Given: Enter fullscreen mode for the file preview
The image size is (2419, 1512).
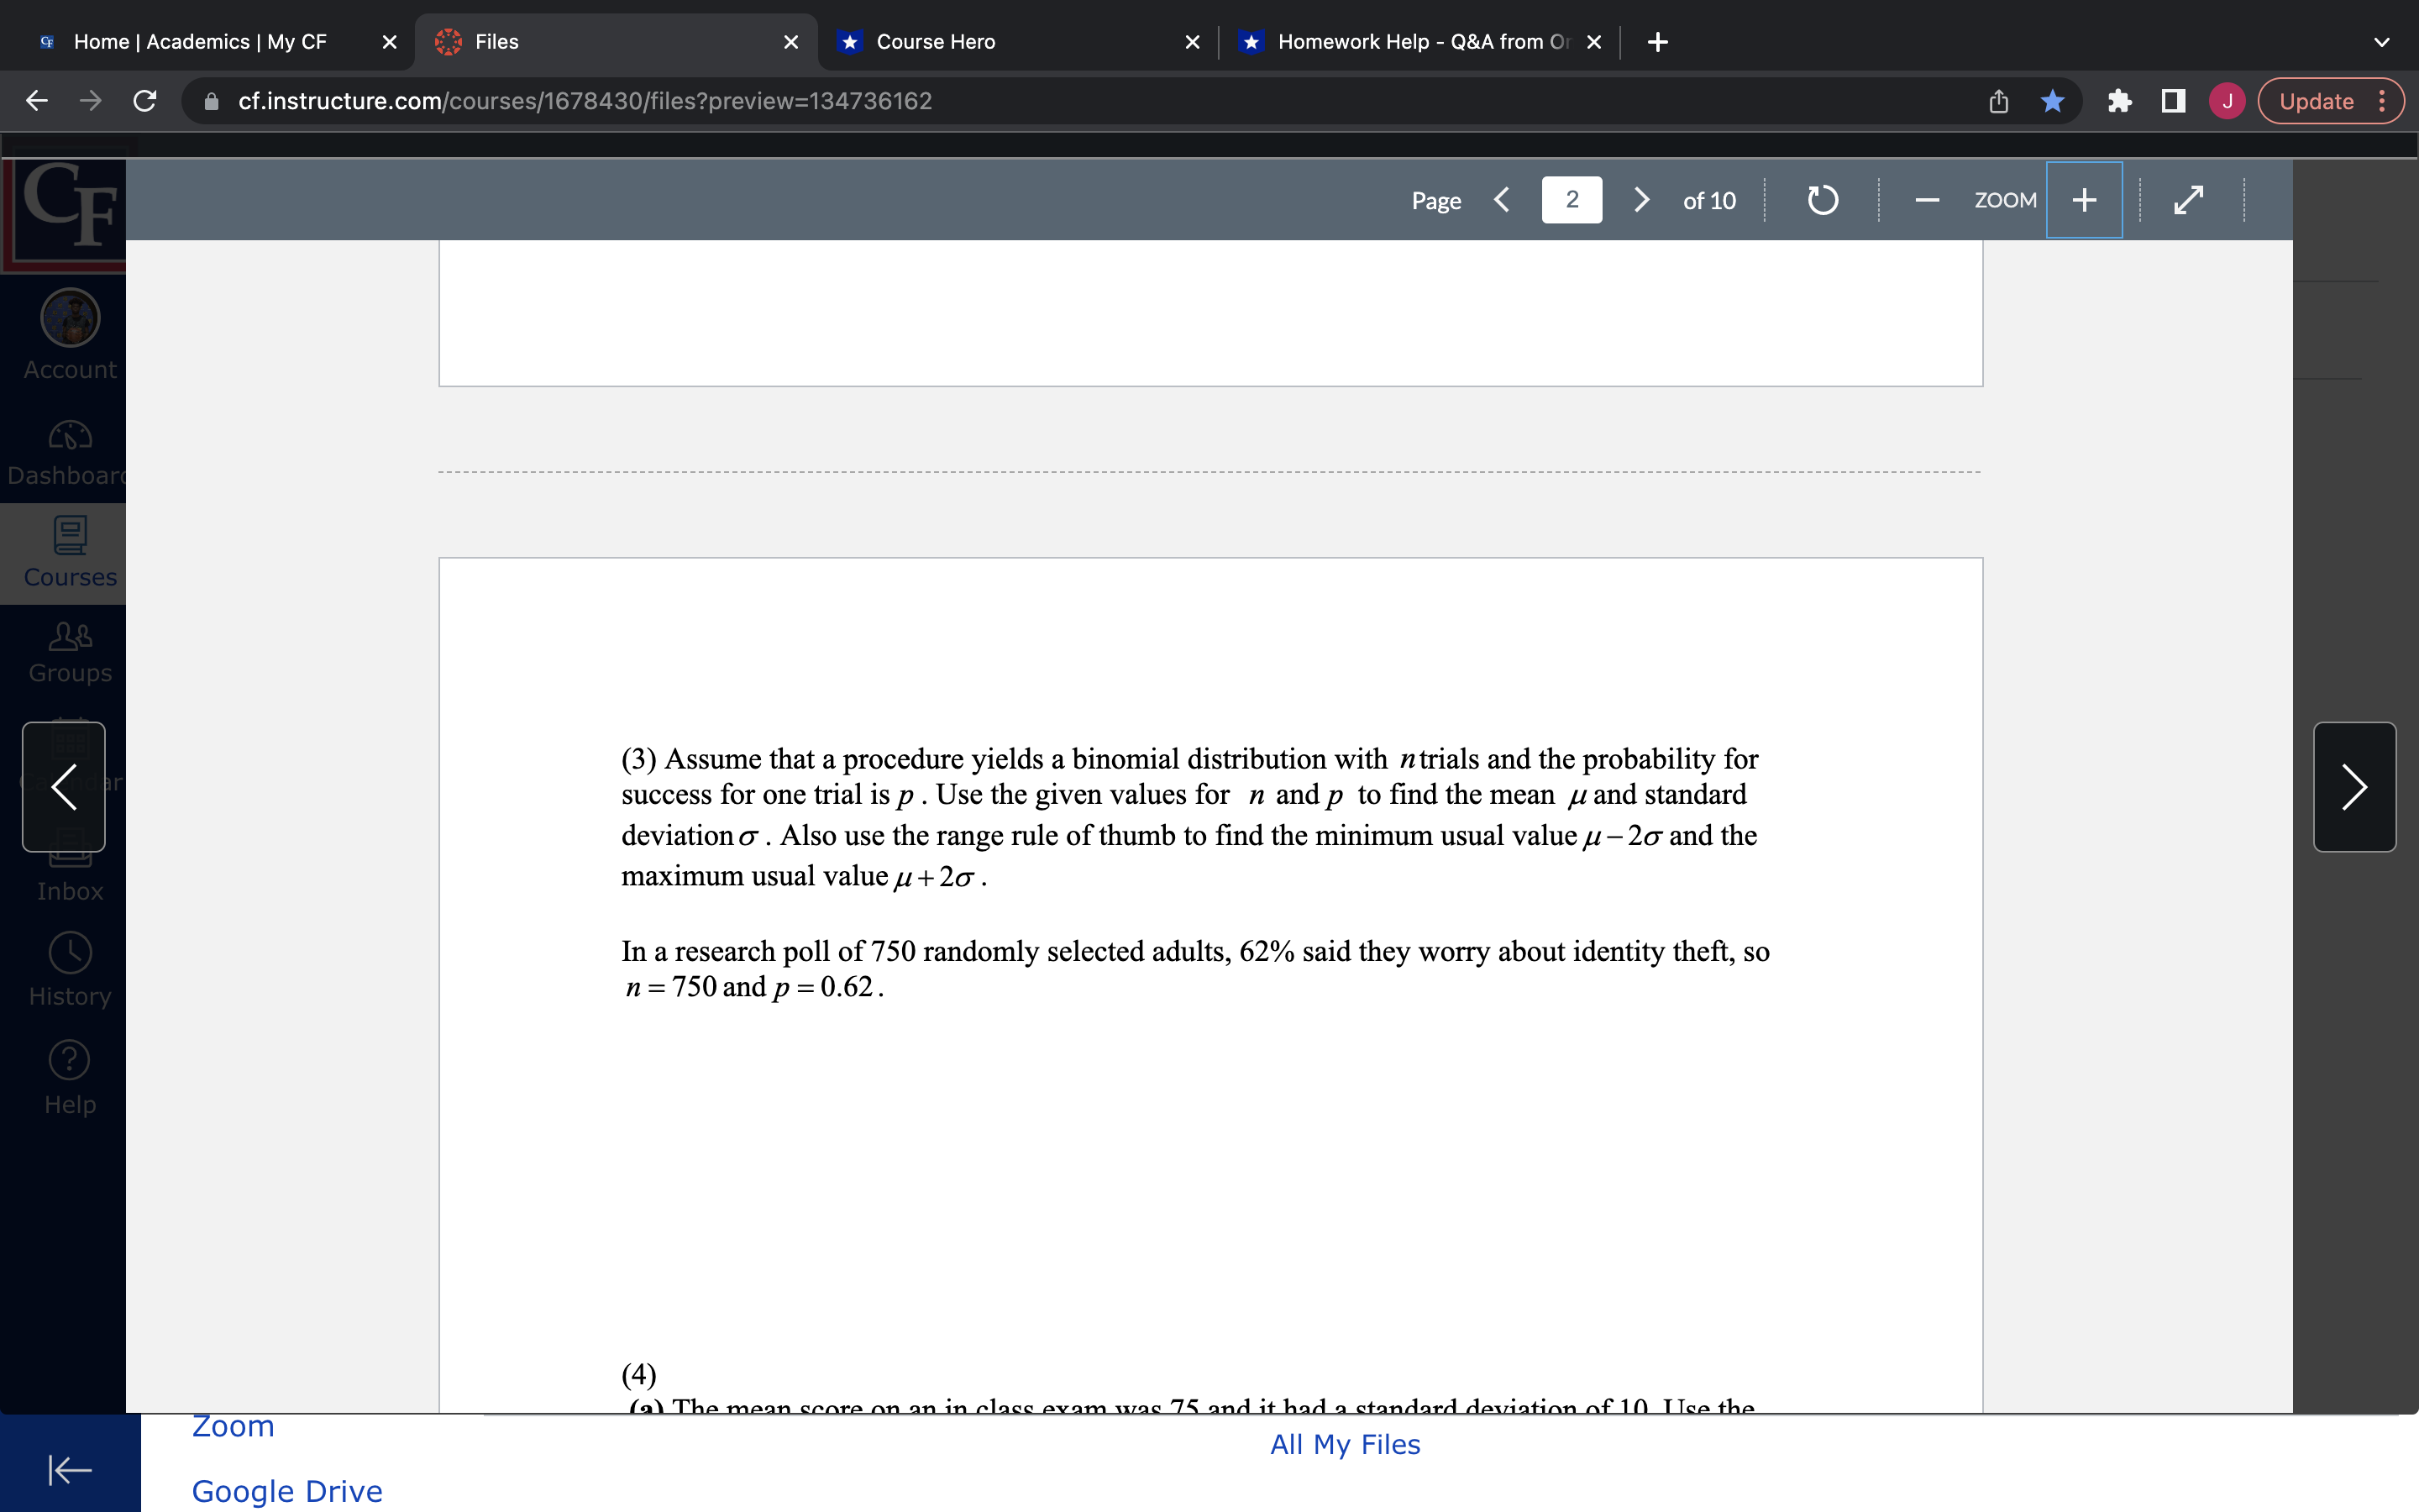Looking at the screenshot, I should (2188, 199).
